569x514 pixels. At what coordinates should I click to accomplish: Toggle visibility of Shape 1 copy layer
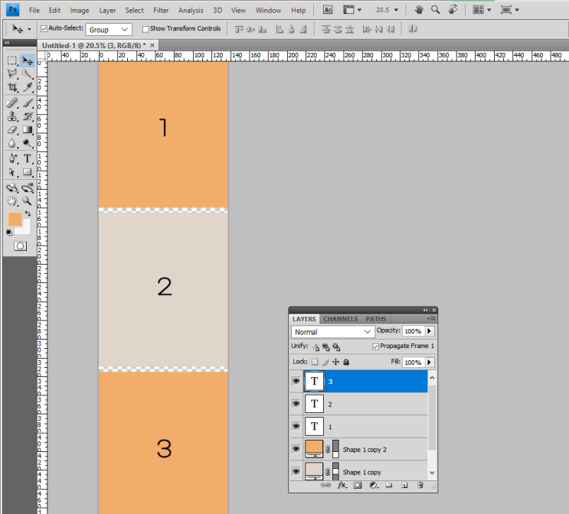pos(296,471)
